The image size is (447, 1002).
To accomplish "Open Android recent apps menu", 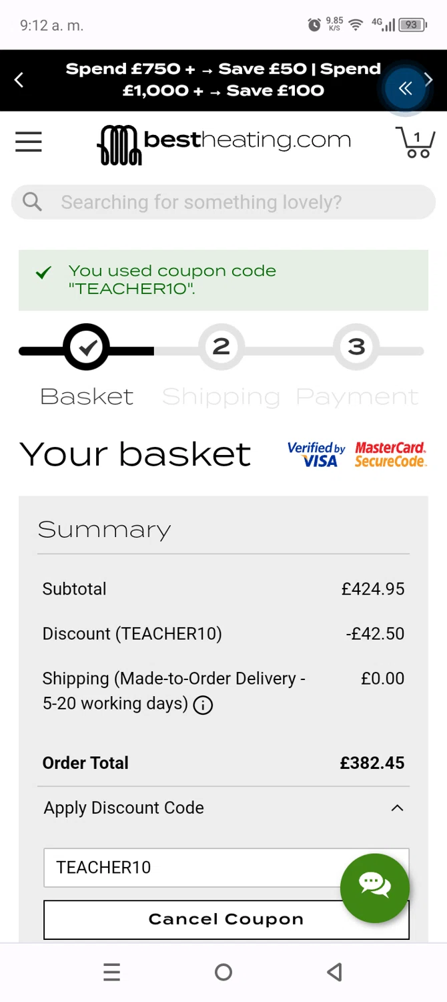I will click(x=112, y=973).
